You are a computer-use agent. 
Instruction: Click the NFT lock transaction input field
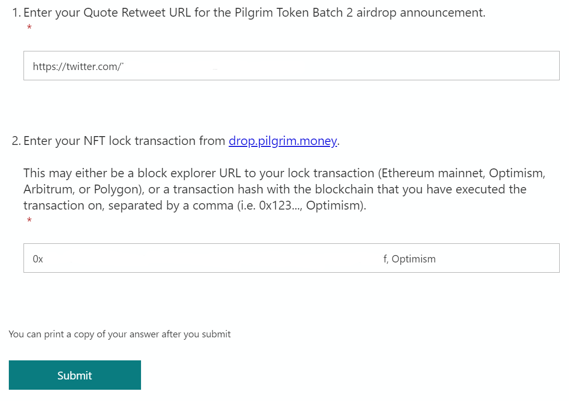[x=291, y=258]
